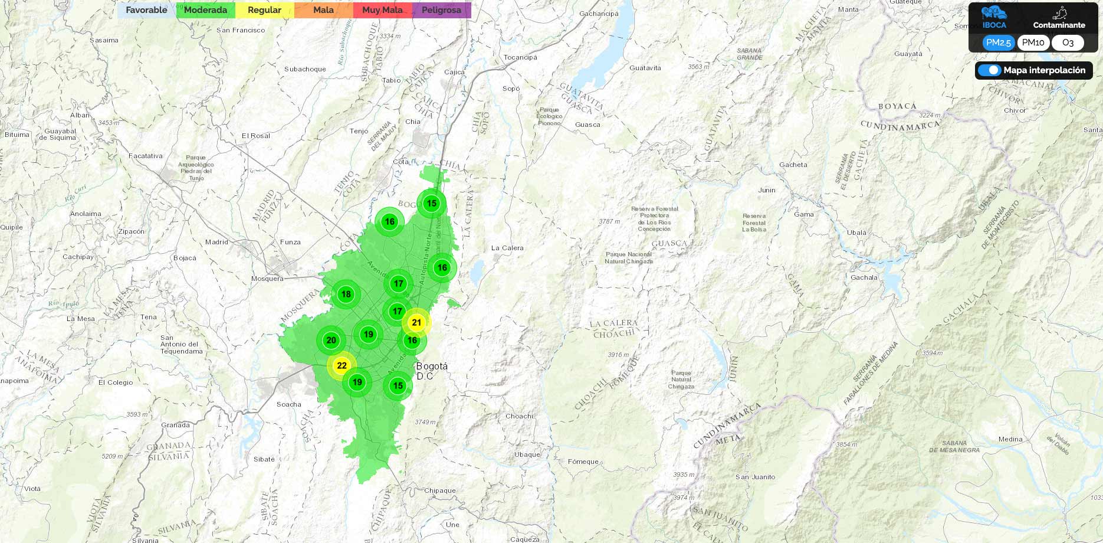Click the orange Mala legend swatch
Viewport: 1103px width, 543px height.
click(x=324, y=10)
